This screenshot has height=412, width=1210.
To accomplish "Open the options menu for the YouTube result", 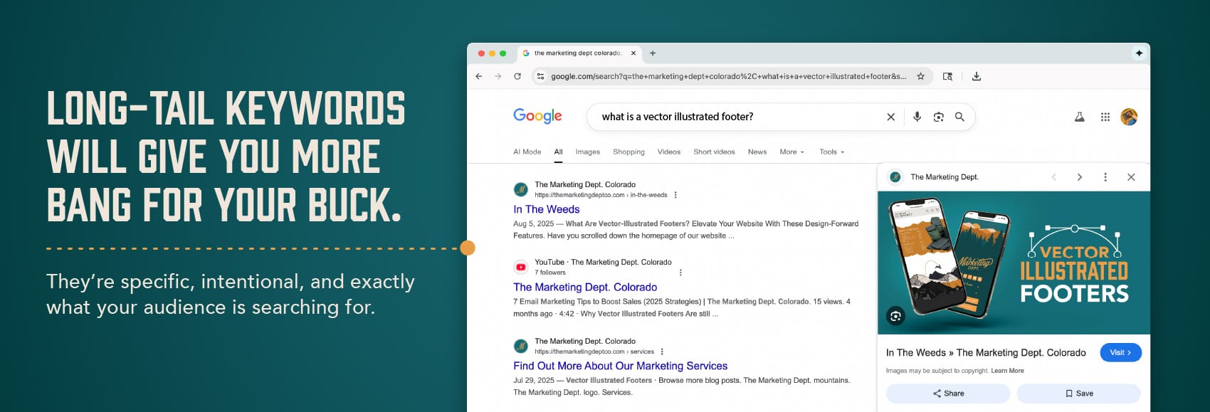I will [680, 273].
